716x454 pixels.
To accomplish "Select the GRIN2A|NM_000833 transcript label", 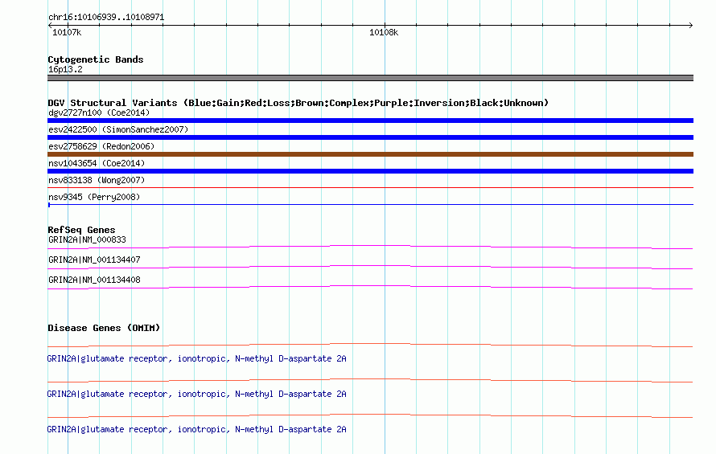I will coord(87,239).
